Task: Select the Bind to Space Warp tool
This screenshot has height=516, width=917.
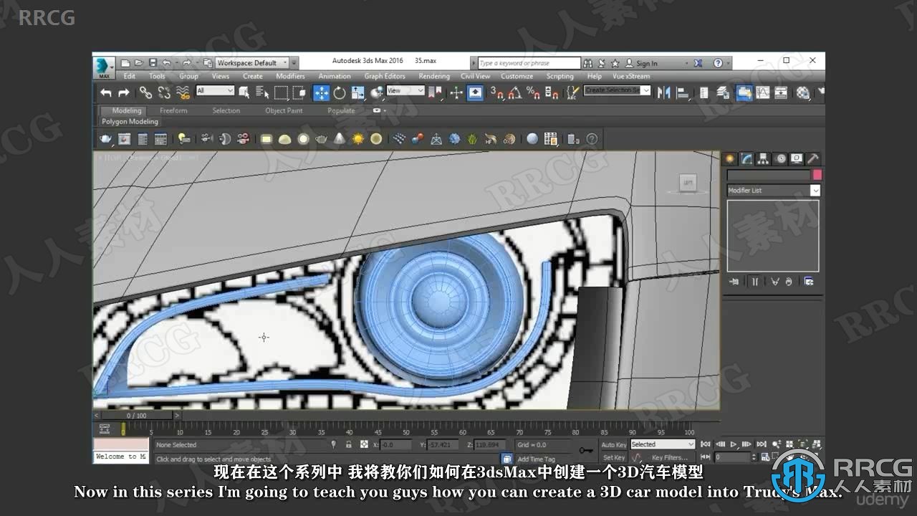Action: click(x=183, y=92)
